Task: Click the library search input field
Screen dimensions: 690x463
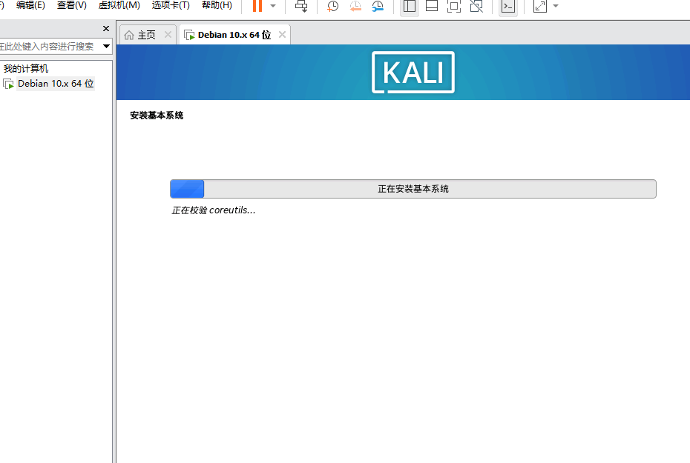Action: (x=49, y=46)
